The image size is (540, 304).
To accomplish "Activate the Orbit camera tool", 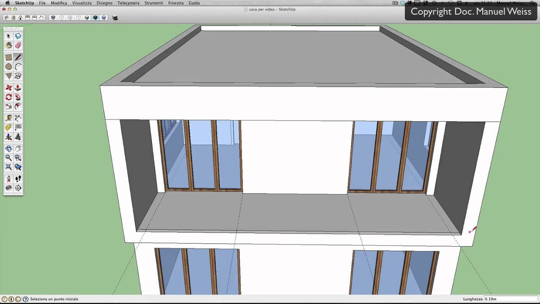I will click(8, 149).
